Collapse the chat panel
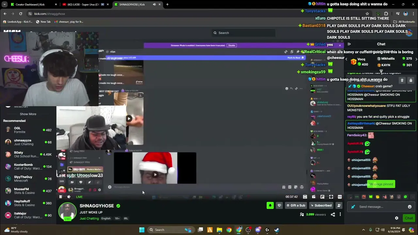Screen dimensions: 418x235 point(349,44)
